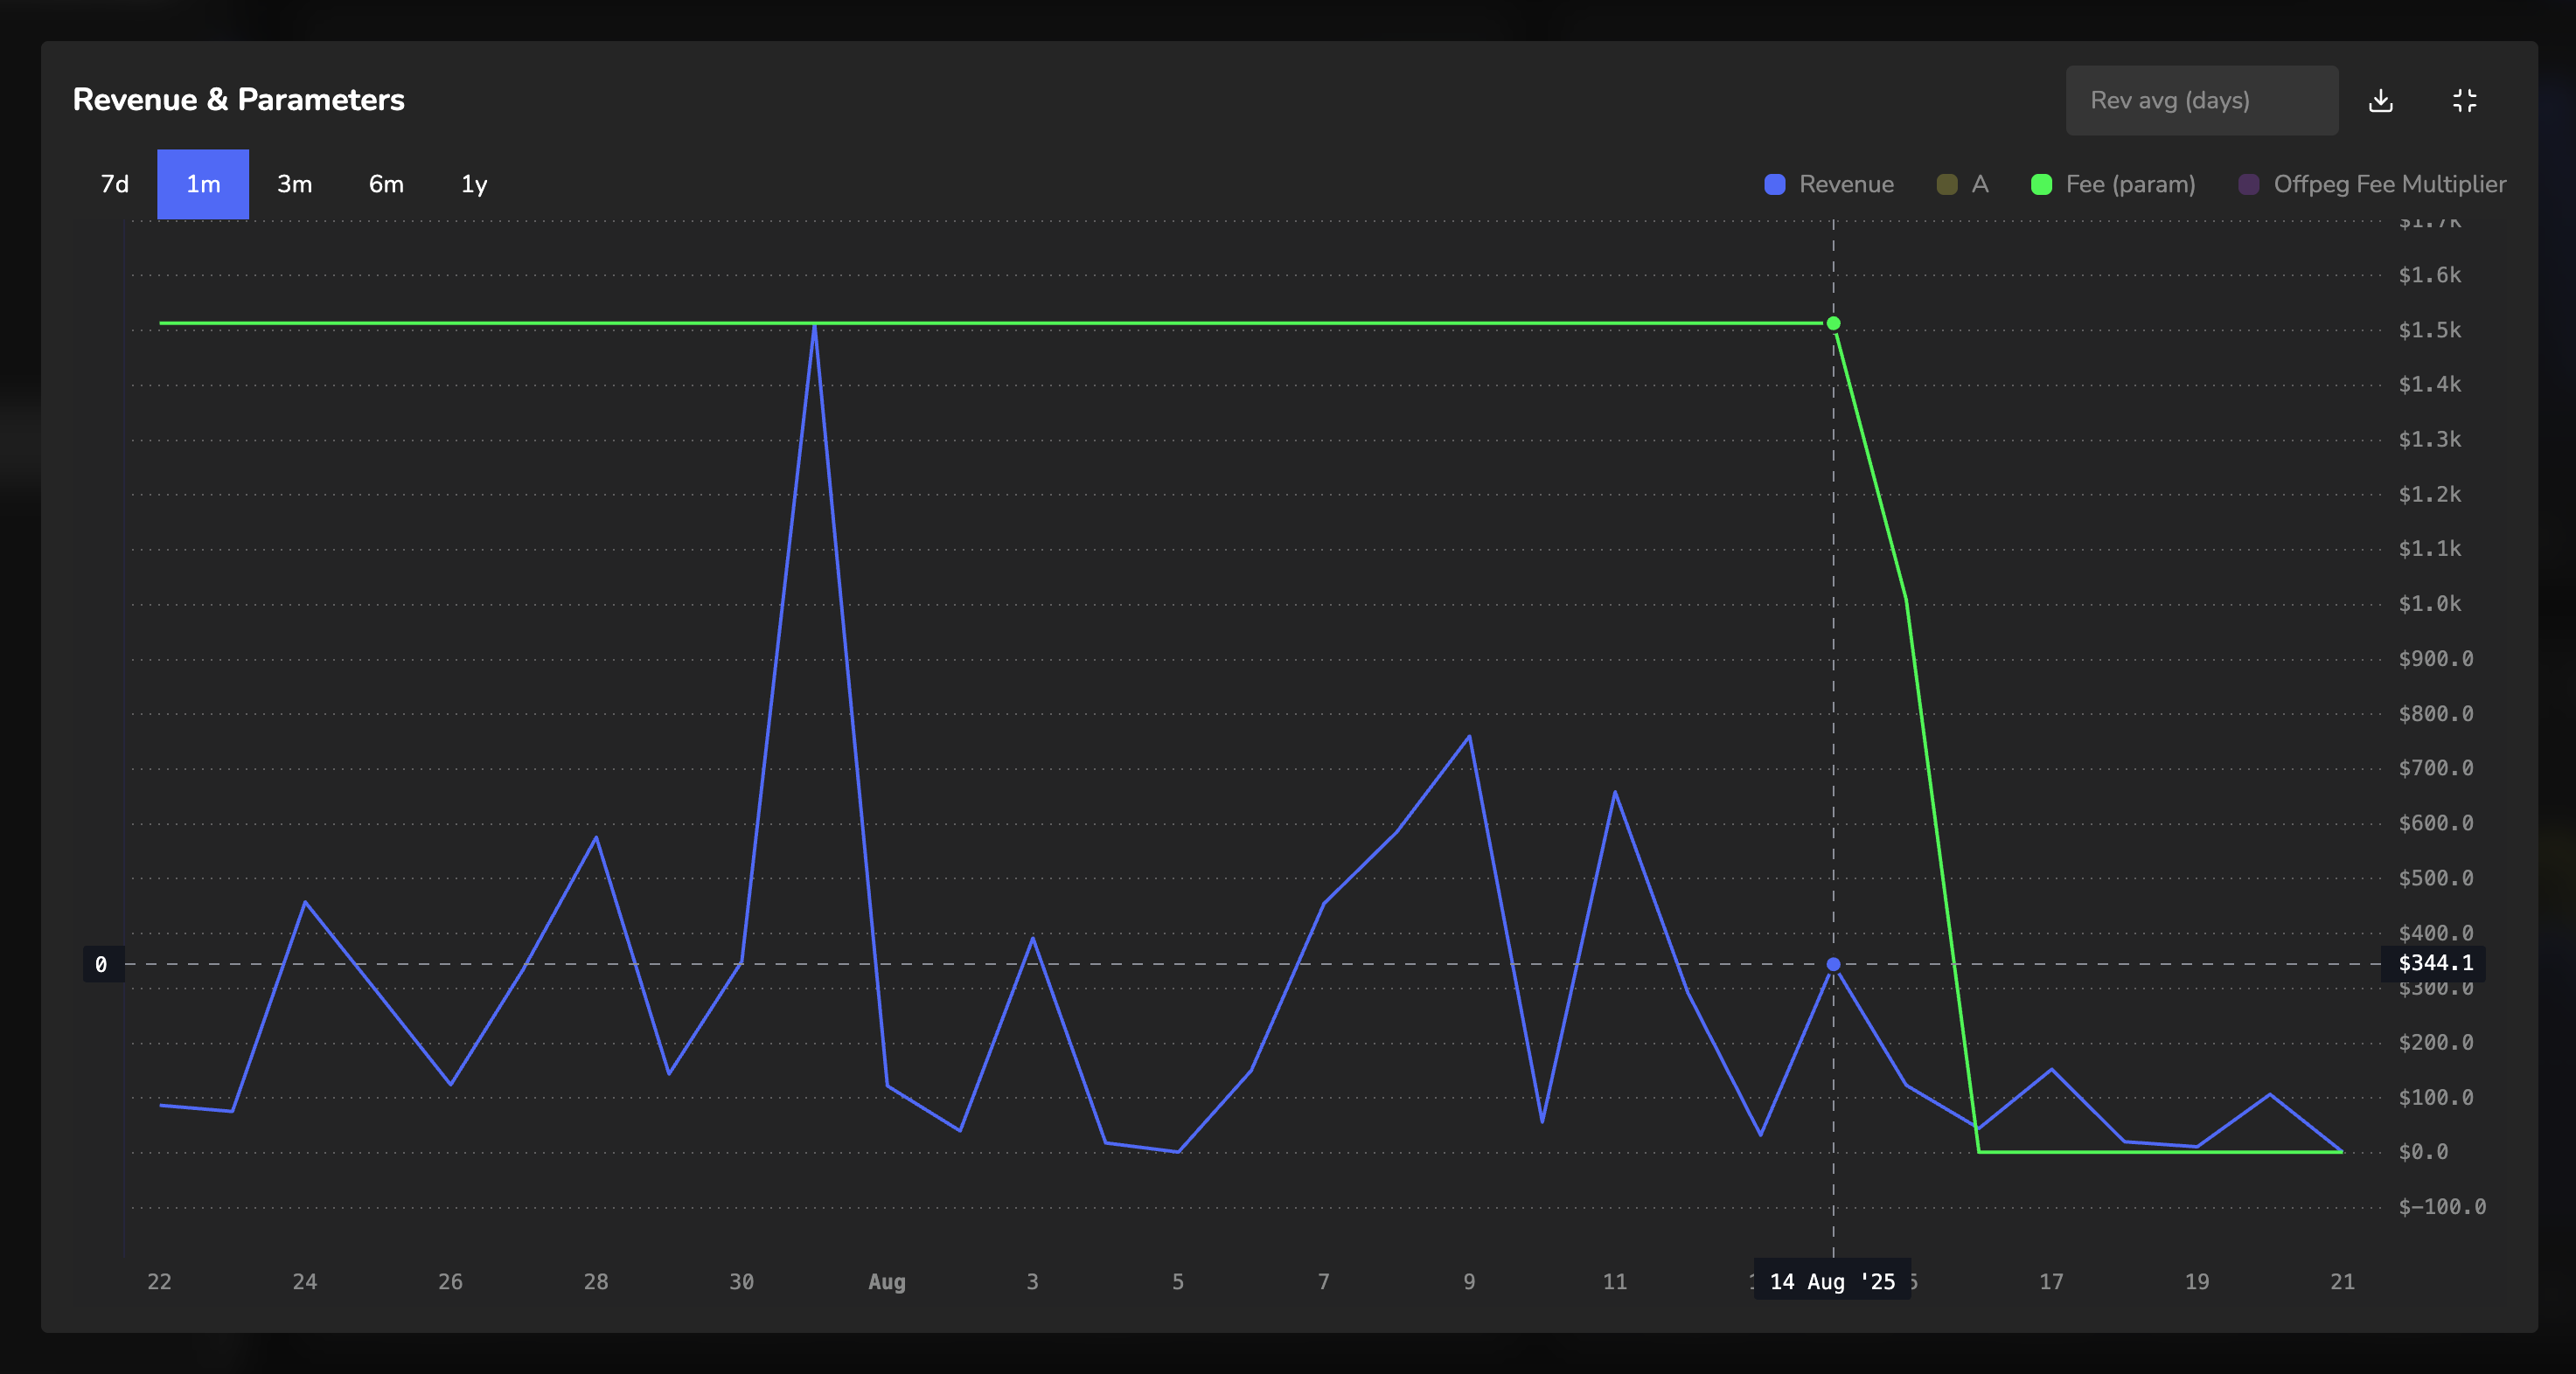Switch to the 3m time range

pyautogui.click(x=294, y=184)
